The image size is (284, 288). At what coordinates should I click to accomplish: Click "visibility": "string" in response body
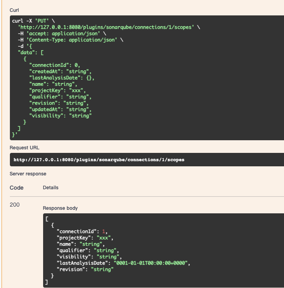click(89, 257)
